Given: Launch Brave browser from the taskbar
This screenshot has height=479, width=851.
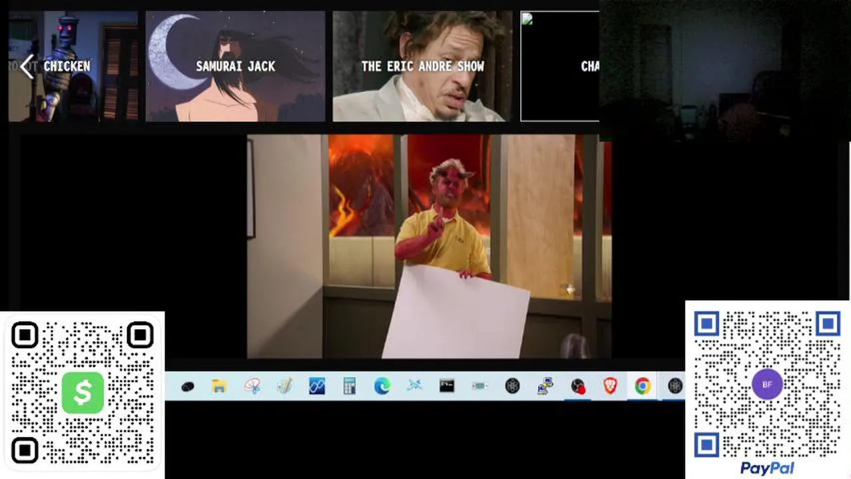Looking at the screenshot, I should [610, 386].
